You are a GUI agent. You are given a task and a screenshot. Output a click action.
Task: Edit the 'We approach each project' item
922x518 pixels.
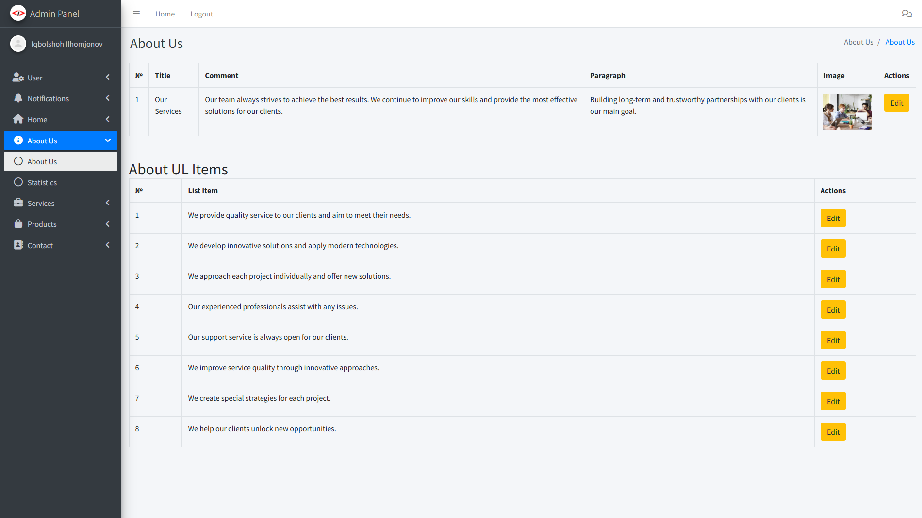(833, 279)
